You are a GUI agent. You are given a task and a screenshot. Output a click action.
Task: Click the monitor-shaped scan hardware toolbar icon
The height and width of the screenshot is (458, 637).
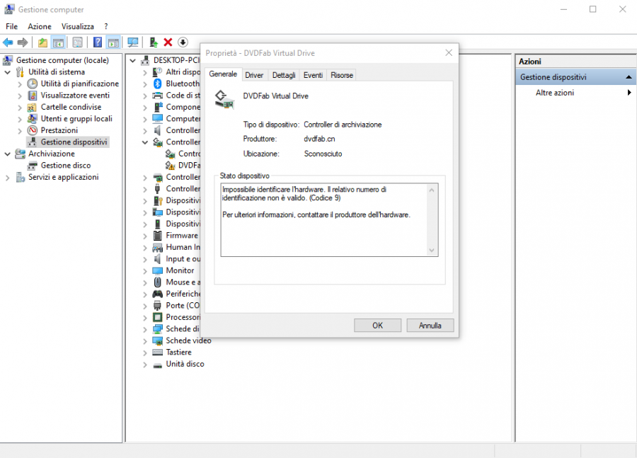132,42
